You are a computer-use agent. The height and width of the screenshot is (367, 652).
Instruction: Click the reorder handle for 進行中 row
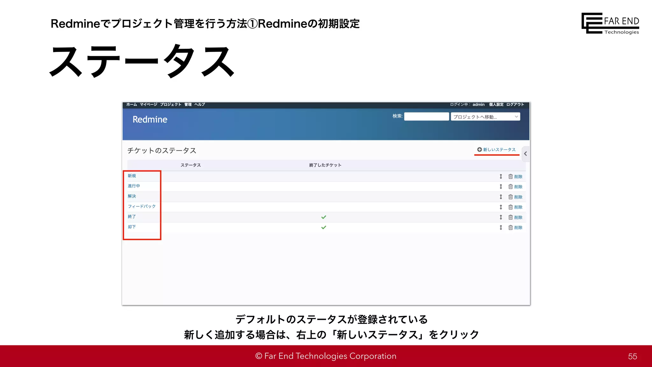point(501,187)
